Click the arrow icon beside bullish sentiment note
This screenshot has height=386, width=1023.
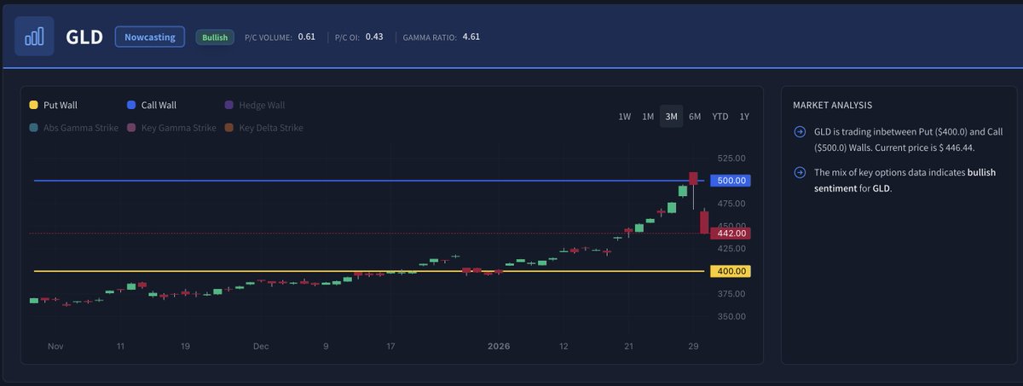(799, 172)
